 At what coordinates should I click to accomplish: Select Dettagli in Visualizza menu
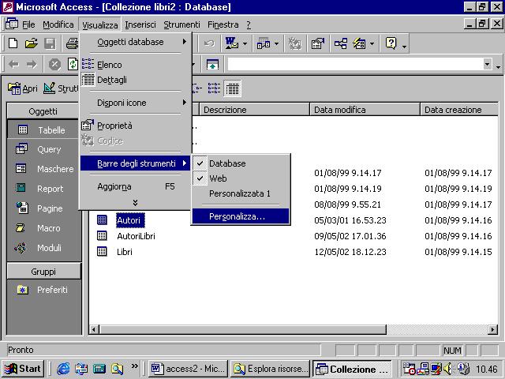[x=135, y=80]
